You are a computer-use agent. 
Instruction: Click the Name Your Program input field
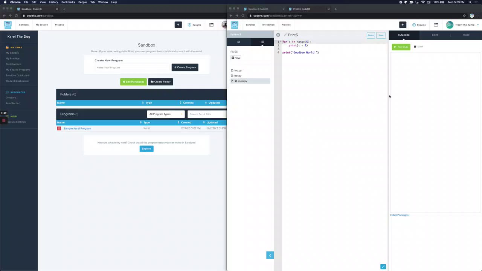133,67
